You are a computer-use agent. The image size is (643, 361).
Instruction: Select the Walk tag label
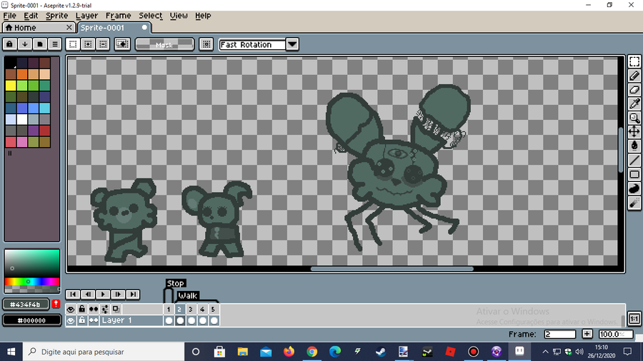coord(188,295)
